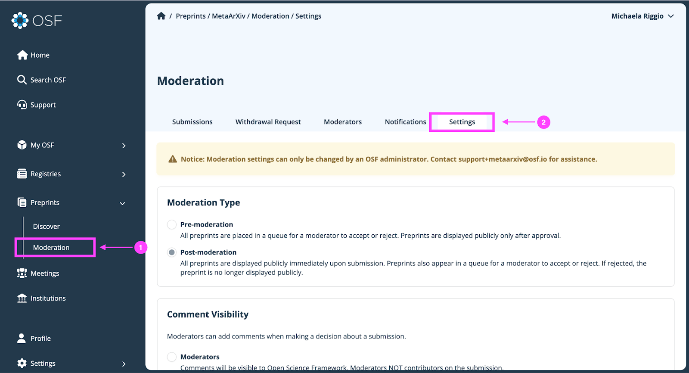Click the Meetings group icon

pyautogui.click(x=22, y=274)
